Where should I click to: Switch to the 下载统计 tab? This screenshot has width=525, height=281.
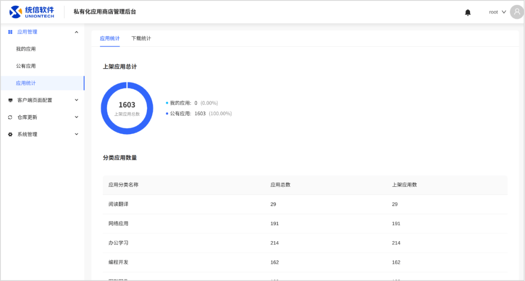pyautogui.click(x=141, y=38)
